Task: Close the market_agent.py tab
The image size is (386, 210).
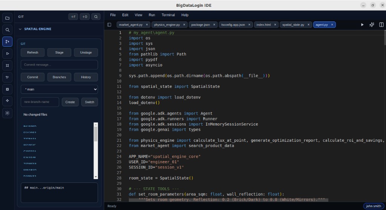Action: point(147,25)
